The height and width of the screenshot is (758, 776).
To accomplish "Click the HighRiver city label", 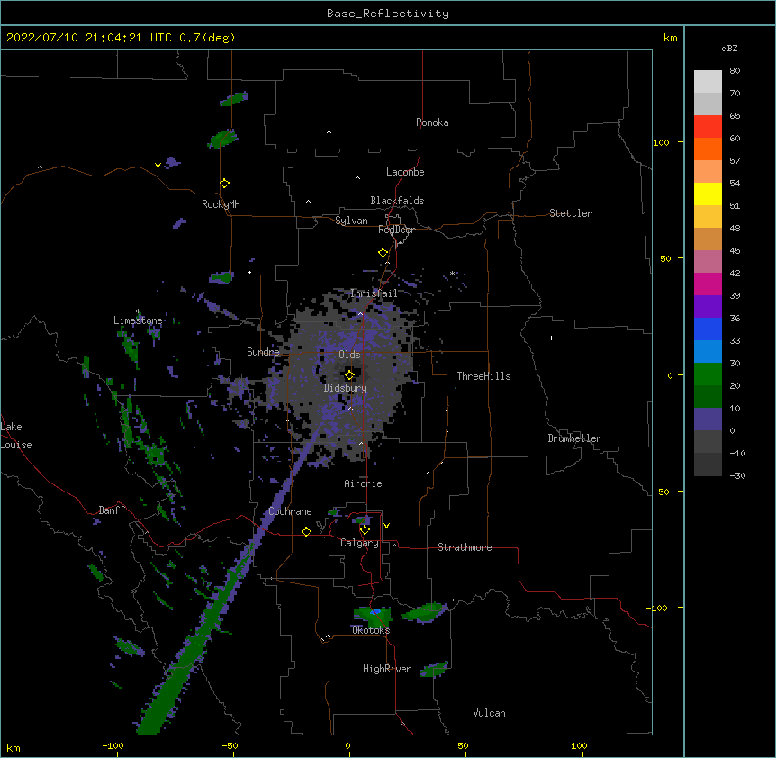I will click(x=387, y=669).
